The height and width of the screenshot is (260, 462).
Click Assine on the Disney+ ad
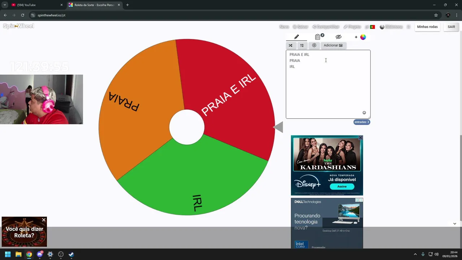coord(342,186)
